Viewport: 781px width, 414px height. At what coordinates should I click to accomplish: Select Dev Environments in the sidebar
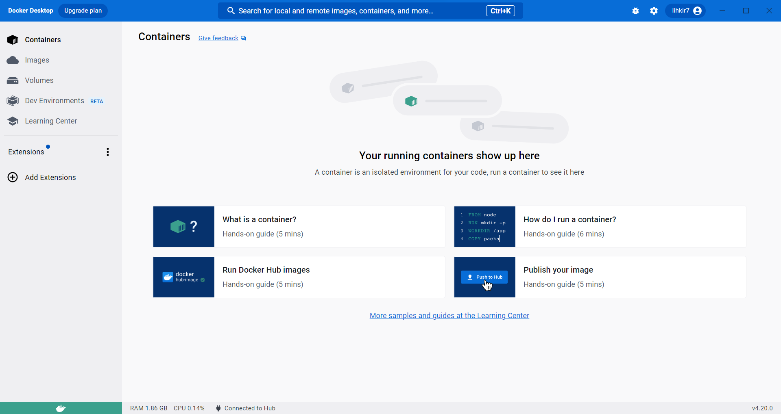(55, 101)
